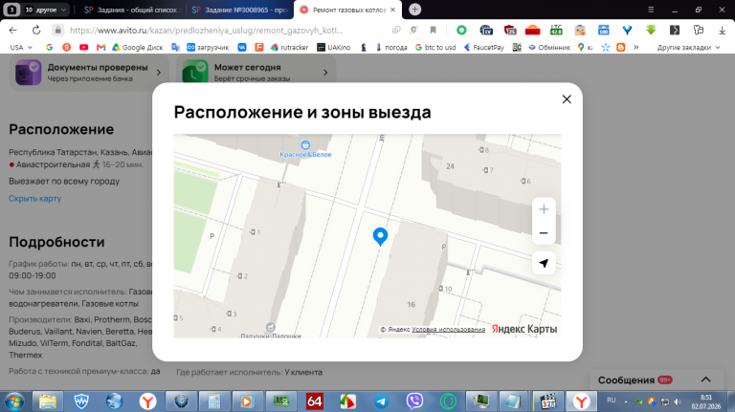Show hidden system tray icons
The height and width of the screenshot is (412, 735).
click(x=626, y=401)
